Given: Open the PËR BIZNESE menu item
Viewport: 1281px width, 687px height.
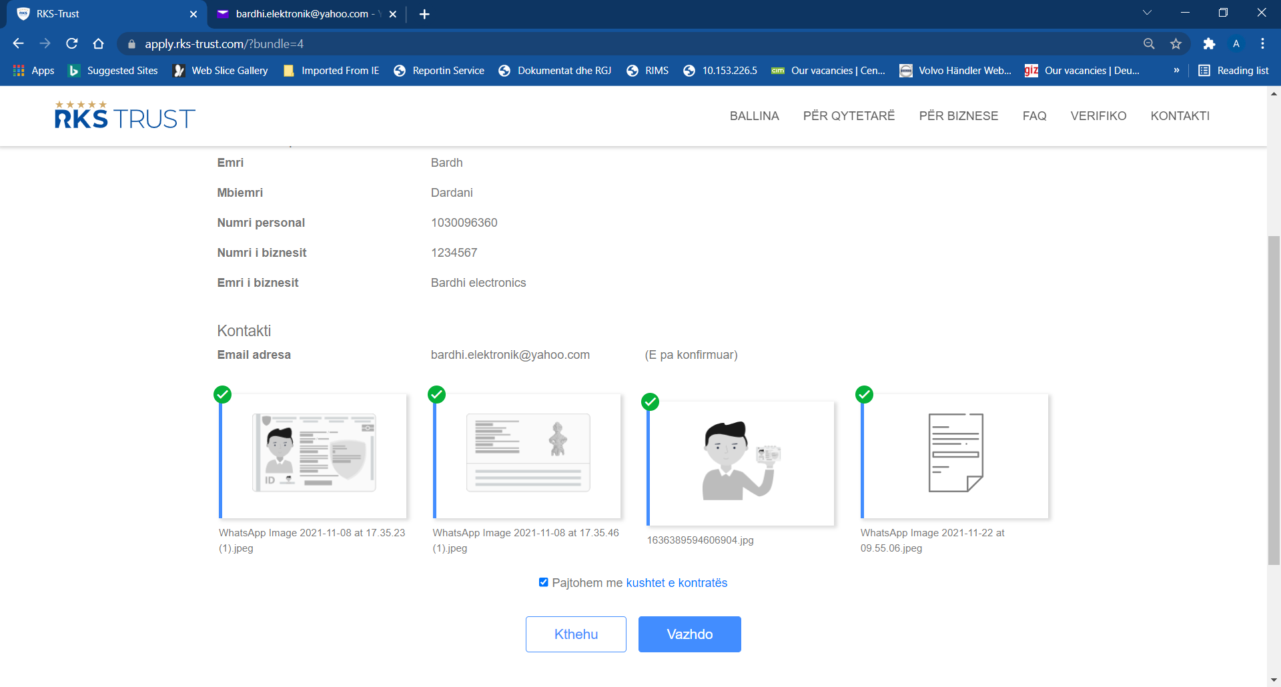Looking at the screenshot, I should tap(958, 115).
